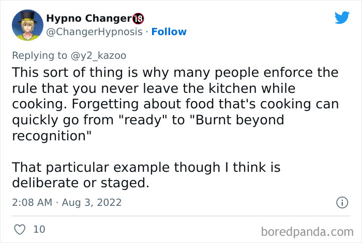Click the red 18+ badge beside the name

click(138, 18)
